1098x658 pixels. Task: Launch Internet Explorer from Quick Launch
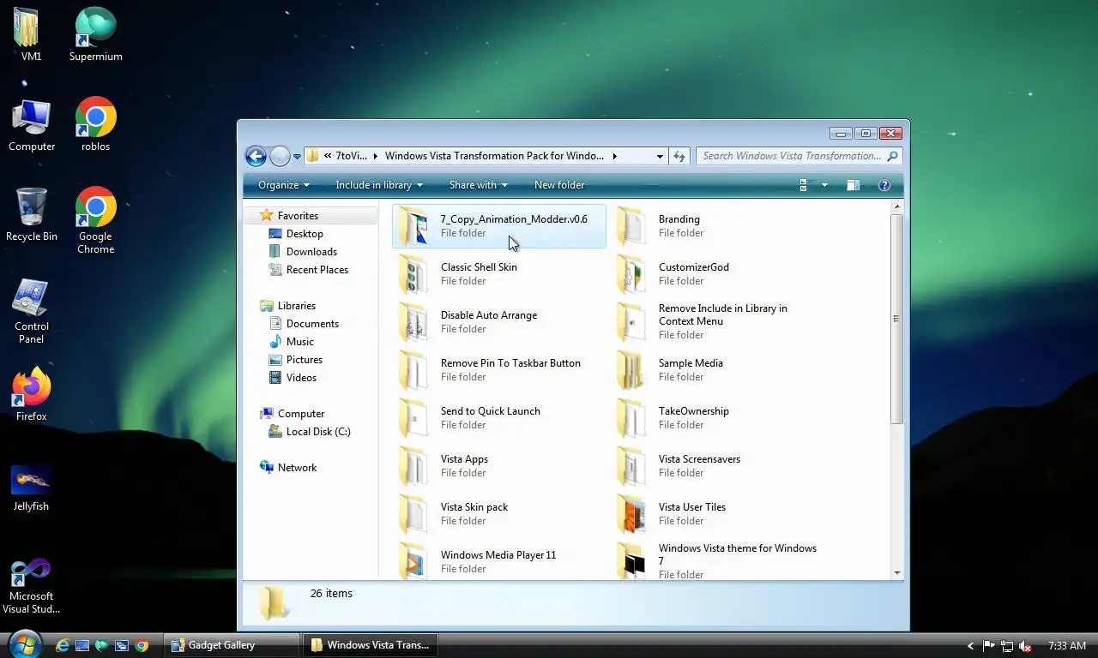(x=62, y=645)
